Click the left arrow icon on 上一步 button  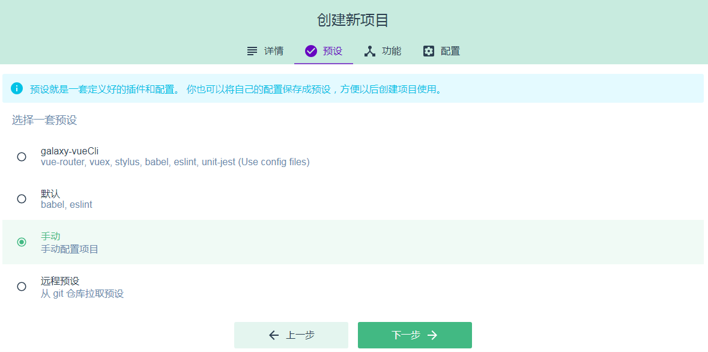[x=274, y=335]
